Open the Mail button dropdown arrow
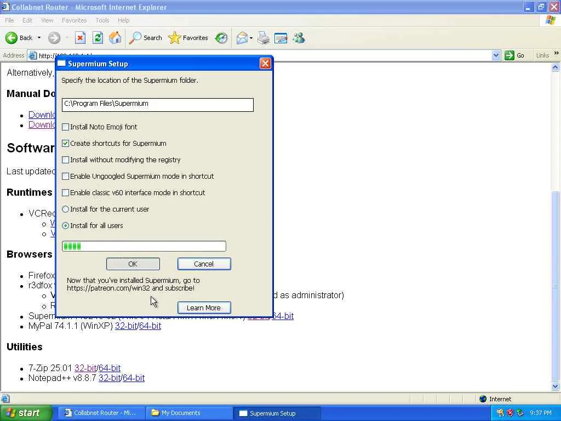 coord(251,38)
